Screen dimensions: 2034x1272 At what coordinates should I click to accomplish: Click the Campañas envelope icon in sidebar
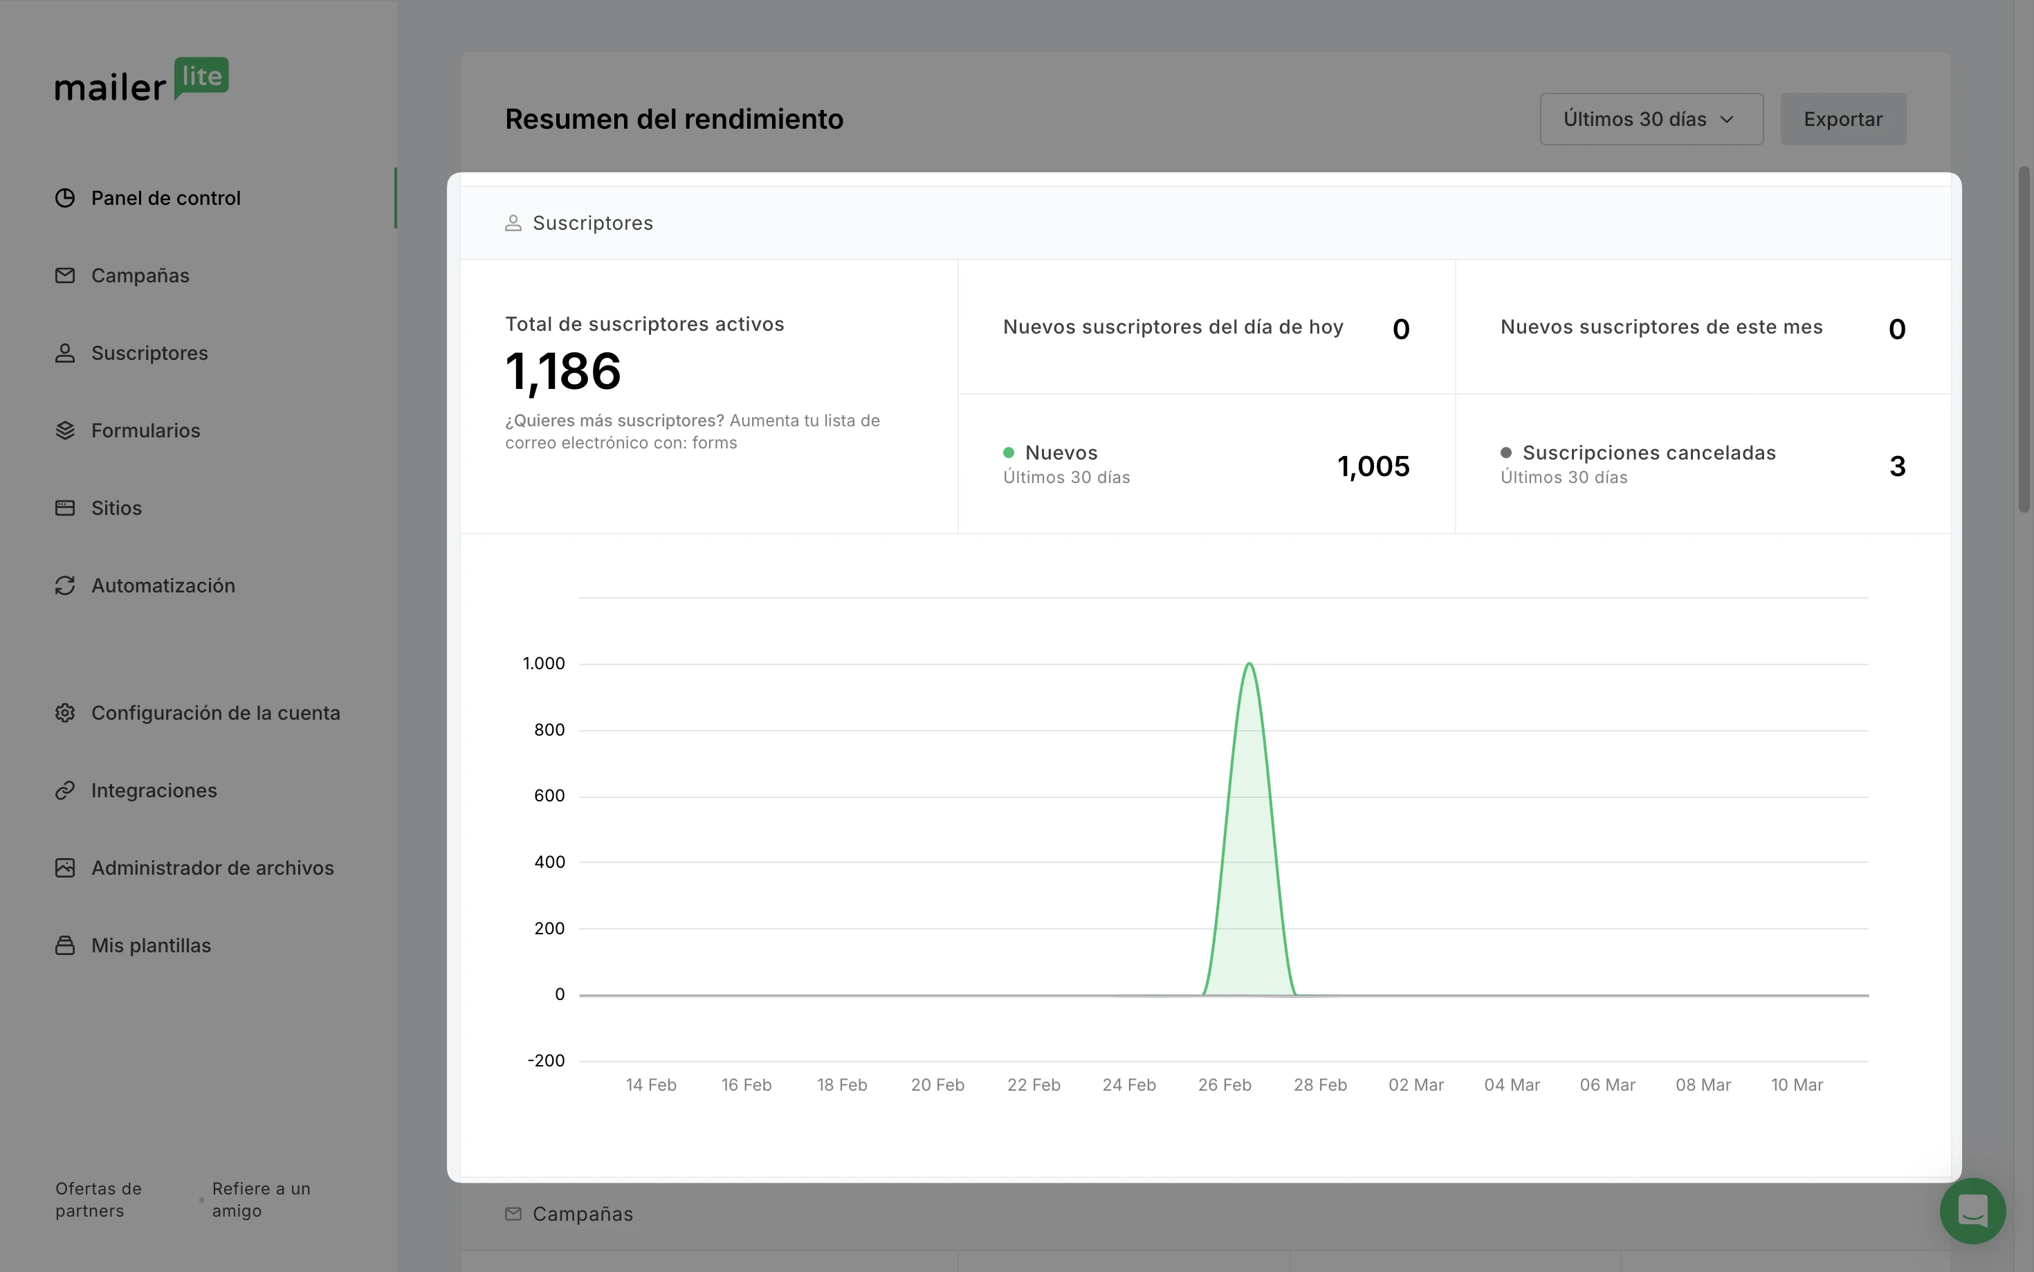pyautogui.click(x=65, y=275)
